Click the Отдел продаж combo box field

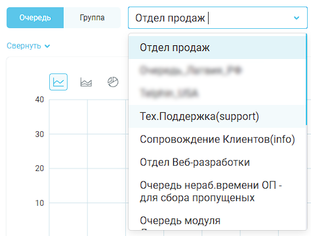click(218, 18)
